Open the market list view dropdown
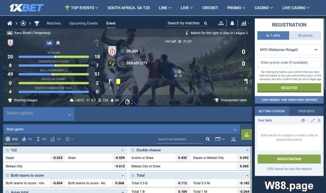Image resolution: width=326 pixels, height=193 pixels. [69, 139]
